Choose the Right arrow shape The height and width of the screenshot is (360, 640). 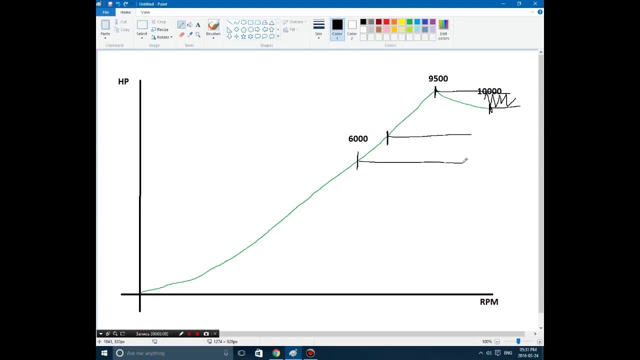pyautogui.click(x=257, y=29)
